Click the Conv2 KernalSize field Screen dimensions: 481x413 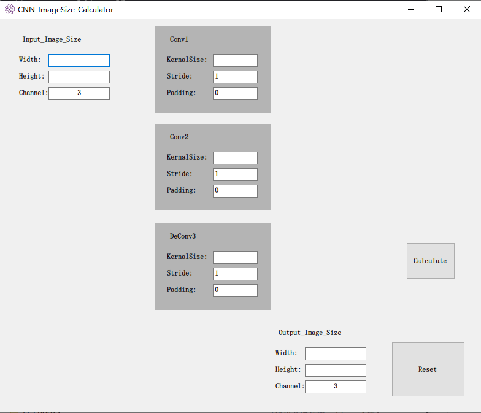tap(236, 158)
